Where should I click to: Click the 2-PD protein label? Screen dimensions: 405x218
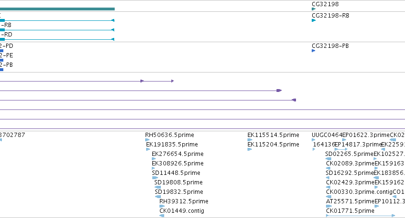coord(7,46)
